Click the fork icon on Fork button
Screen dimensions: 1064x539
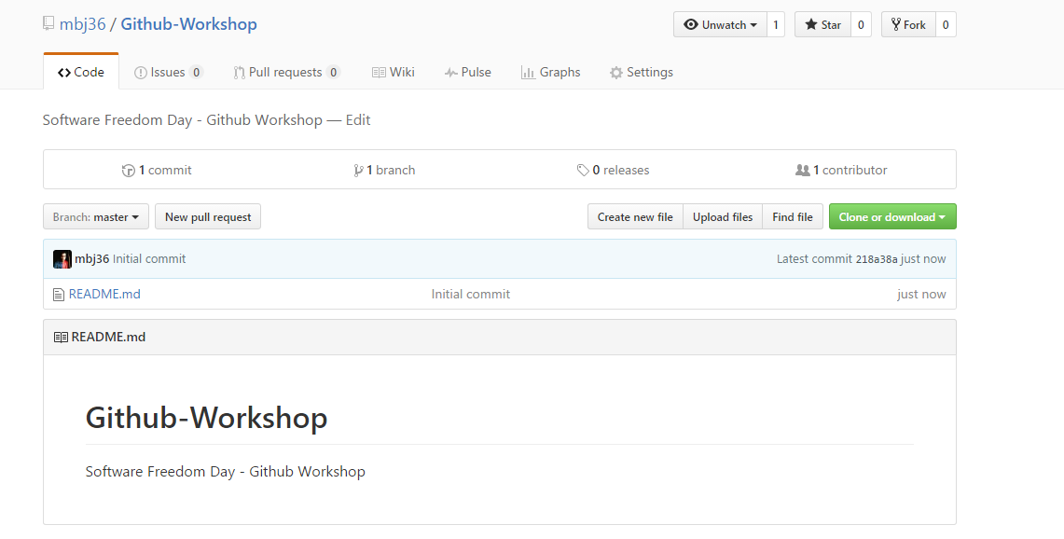[896, 24]
